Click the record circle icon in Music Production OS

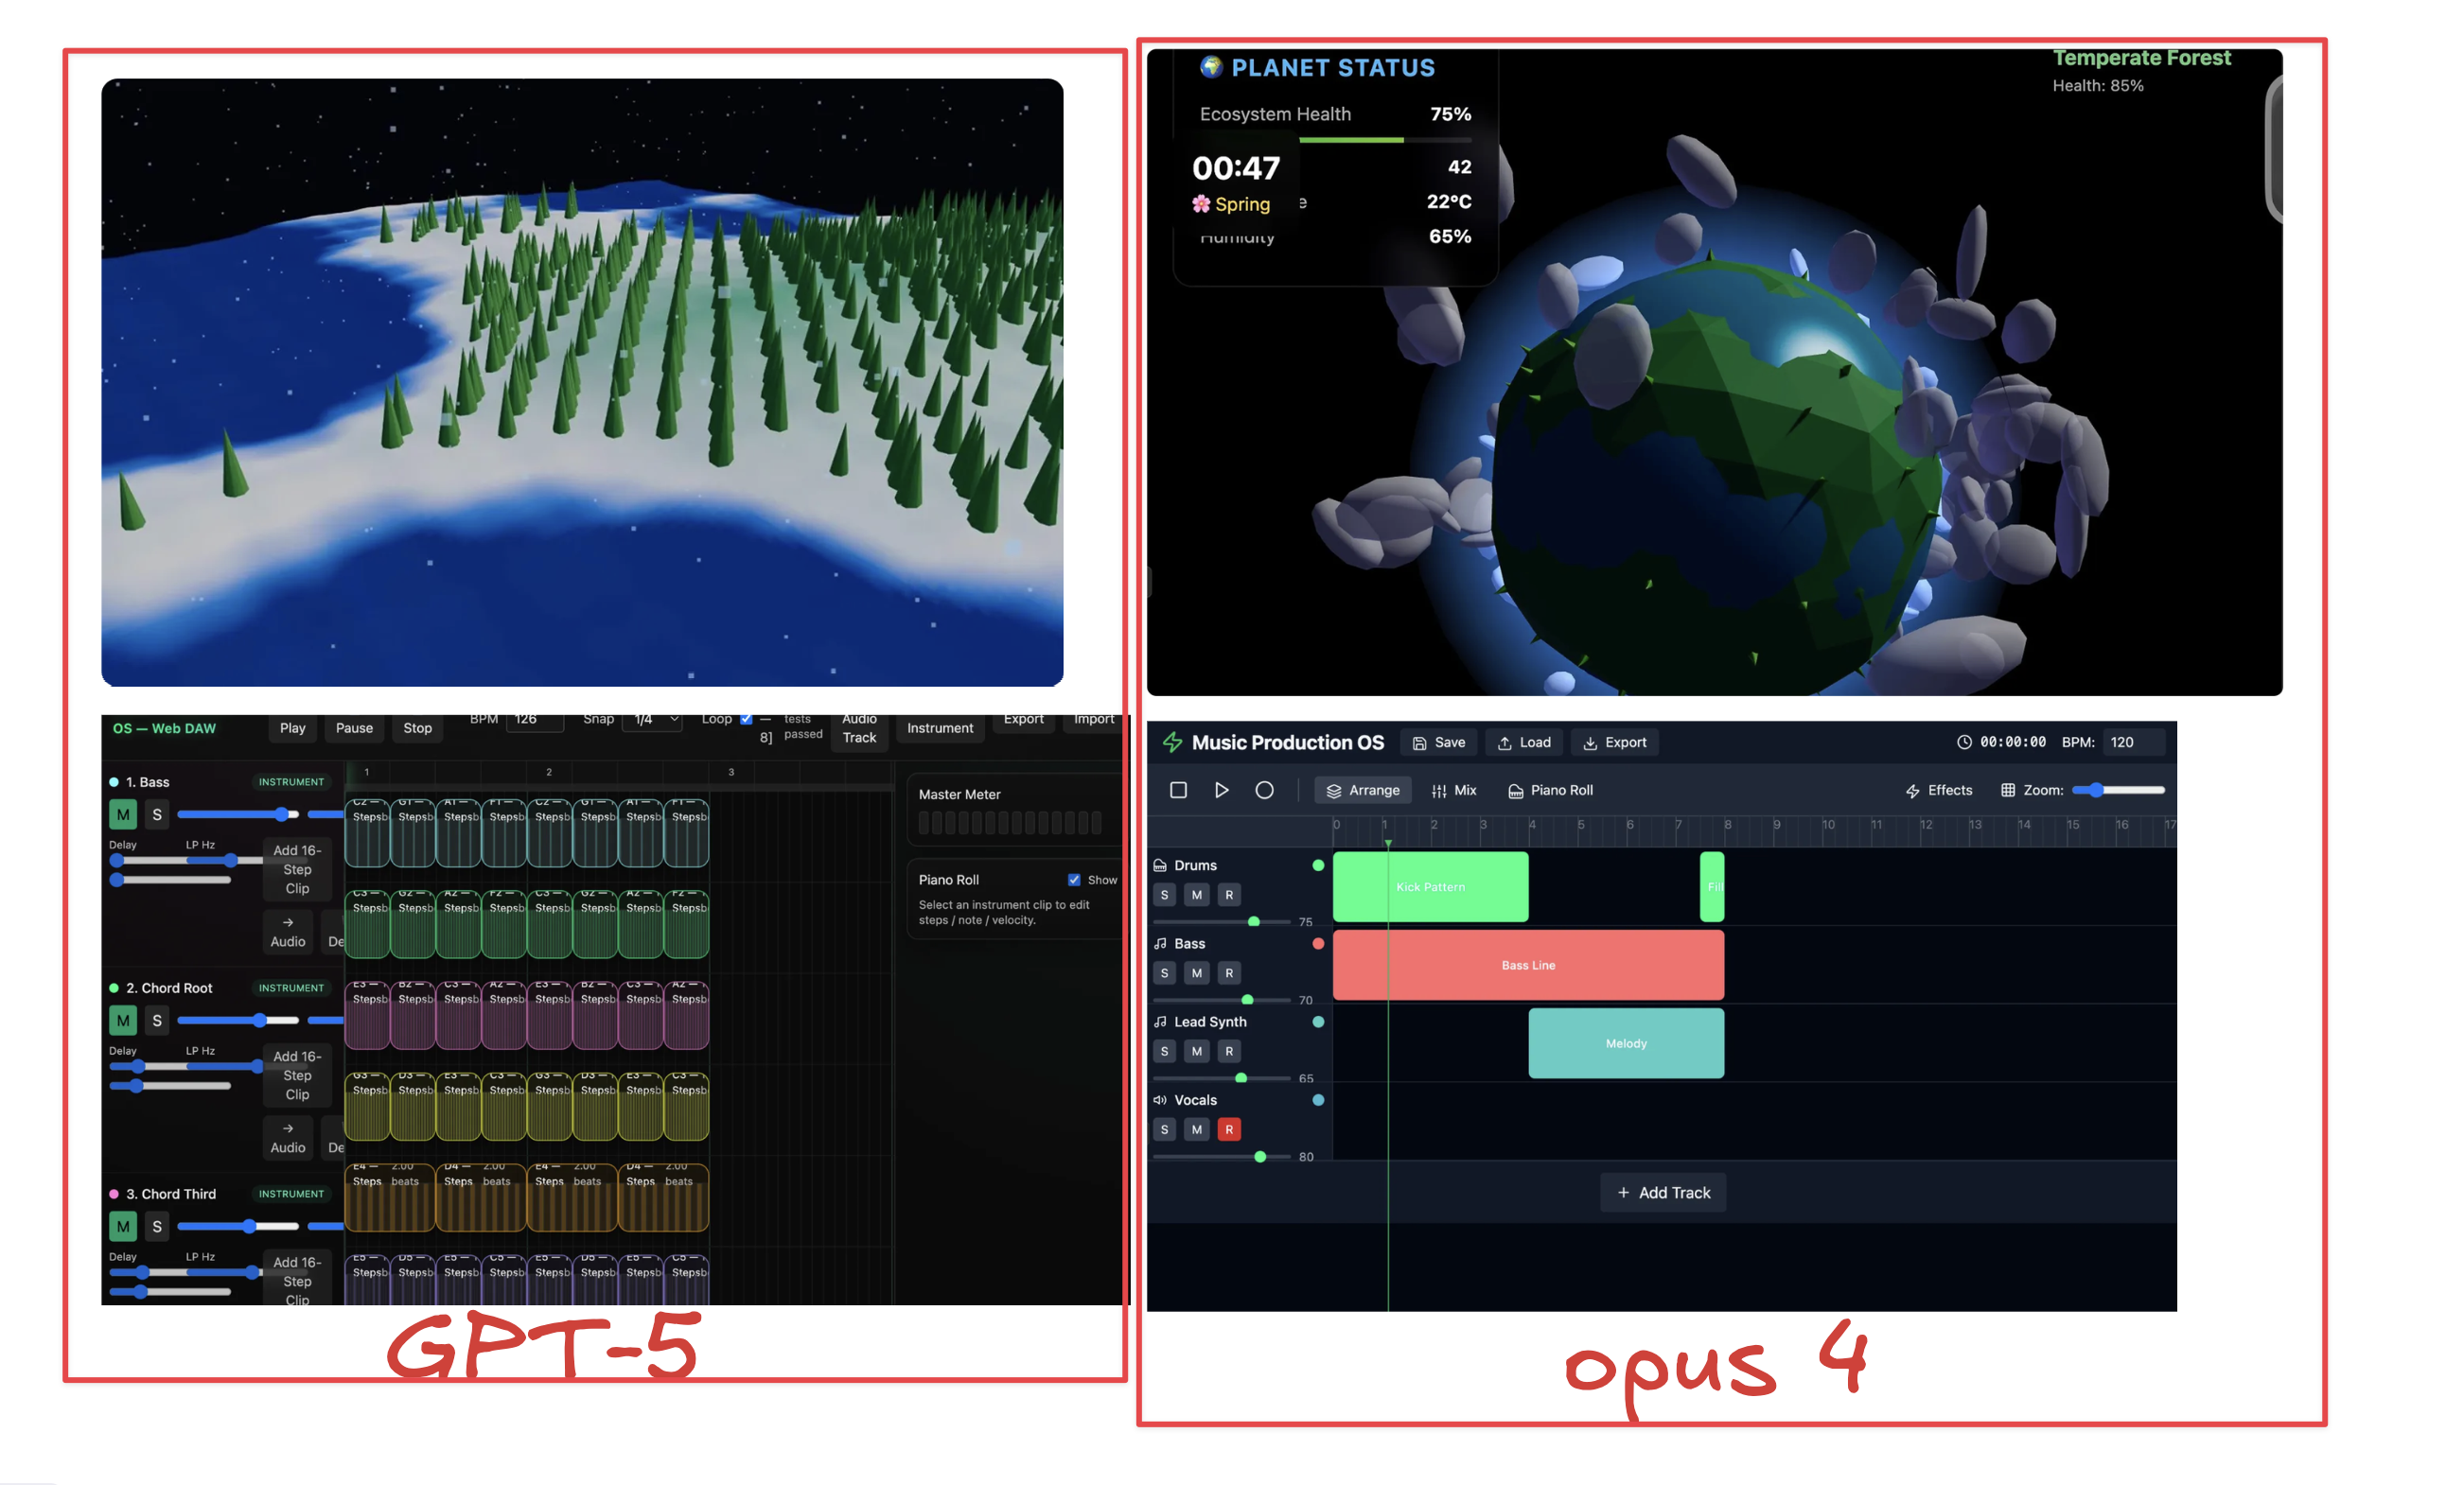[1264, 791]
